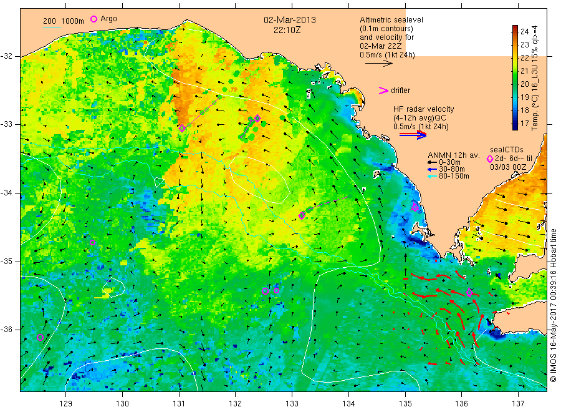
Task: Click the magenta sealCTDs diamond legend symbol
Action: 490,159
